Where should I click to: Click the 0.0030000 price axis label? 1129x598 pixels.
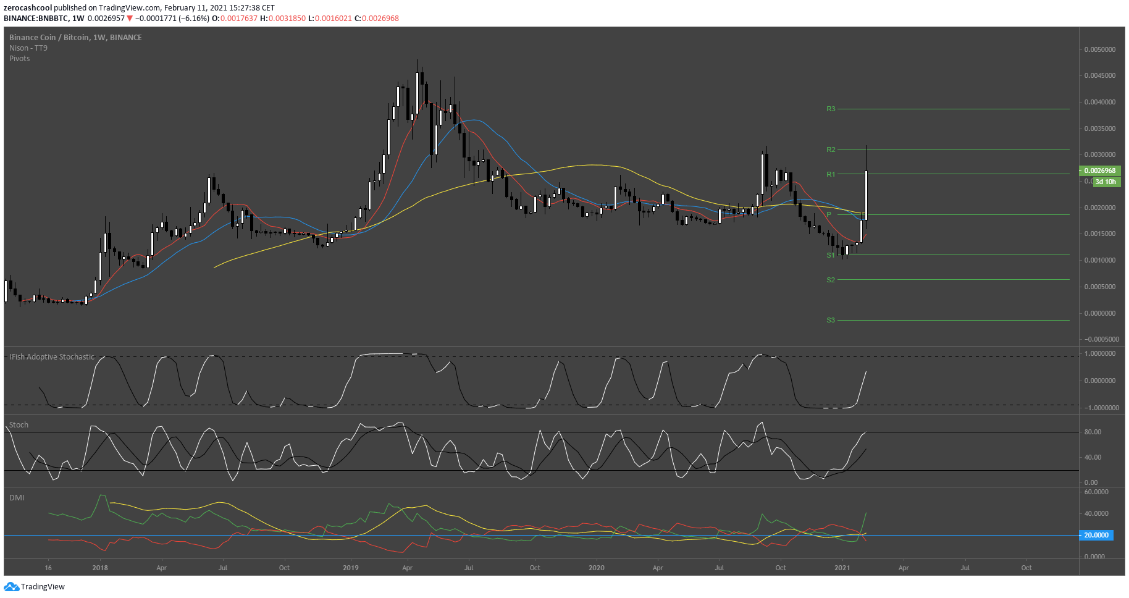tap(1100, 155)
